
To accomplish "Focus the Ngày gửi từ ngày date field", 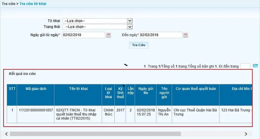I will click(x=84, y=35).
